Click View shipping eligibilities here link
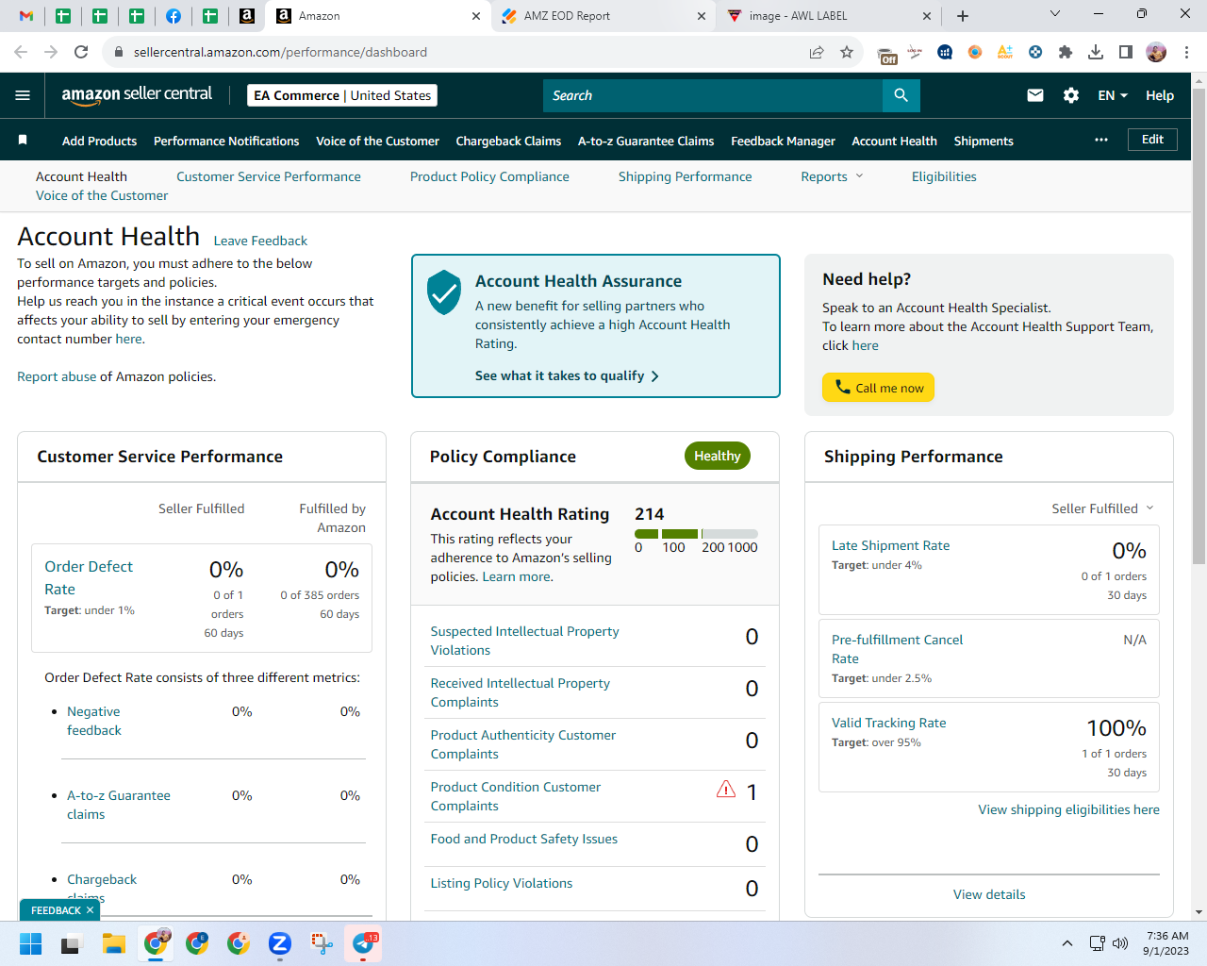Screen dimensions: 1207x966 [1068, 809]
